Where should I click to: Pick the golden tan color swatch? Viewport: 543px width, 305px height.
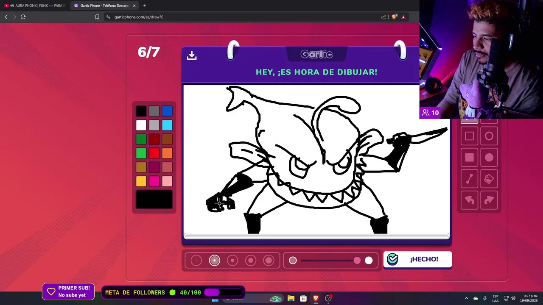(x=141, y=167)
